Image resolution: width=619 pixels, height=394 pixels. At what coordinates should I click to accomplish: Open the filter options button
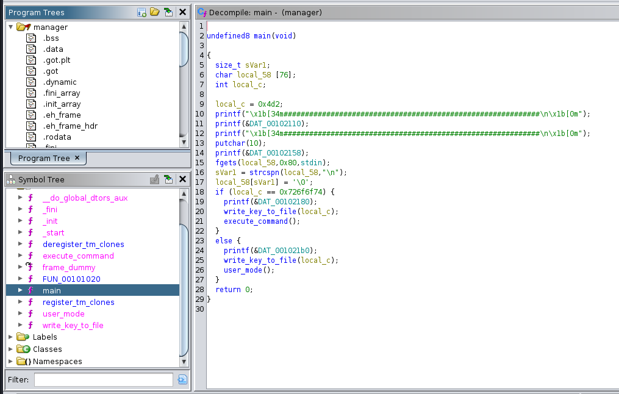point(182,379)
